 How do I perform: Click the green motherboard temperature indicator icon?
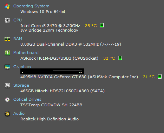[120, 58]
